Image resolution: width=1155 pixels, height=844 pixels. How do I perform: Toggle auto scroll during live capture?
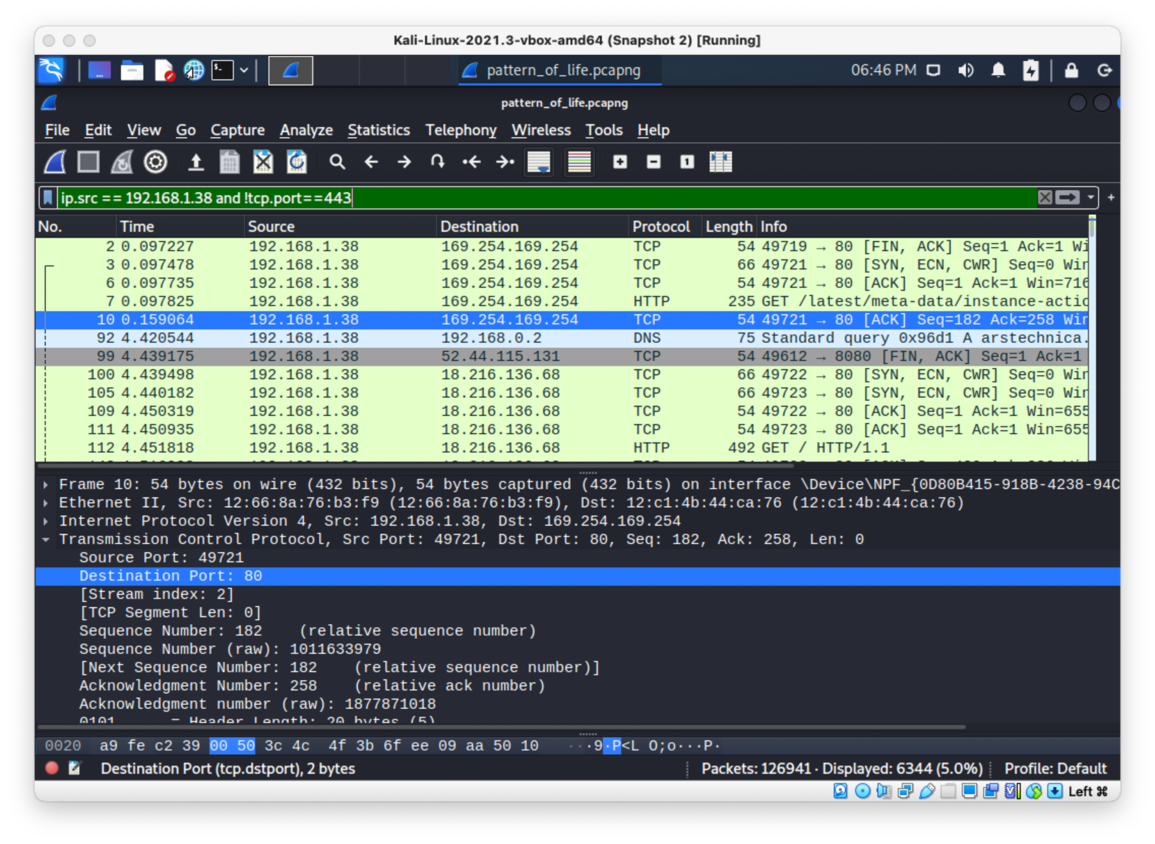(539, 163)
